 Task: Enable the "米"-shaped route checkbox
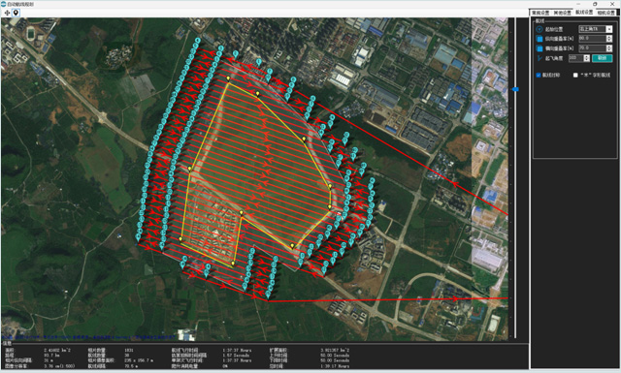point(575,75)
